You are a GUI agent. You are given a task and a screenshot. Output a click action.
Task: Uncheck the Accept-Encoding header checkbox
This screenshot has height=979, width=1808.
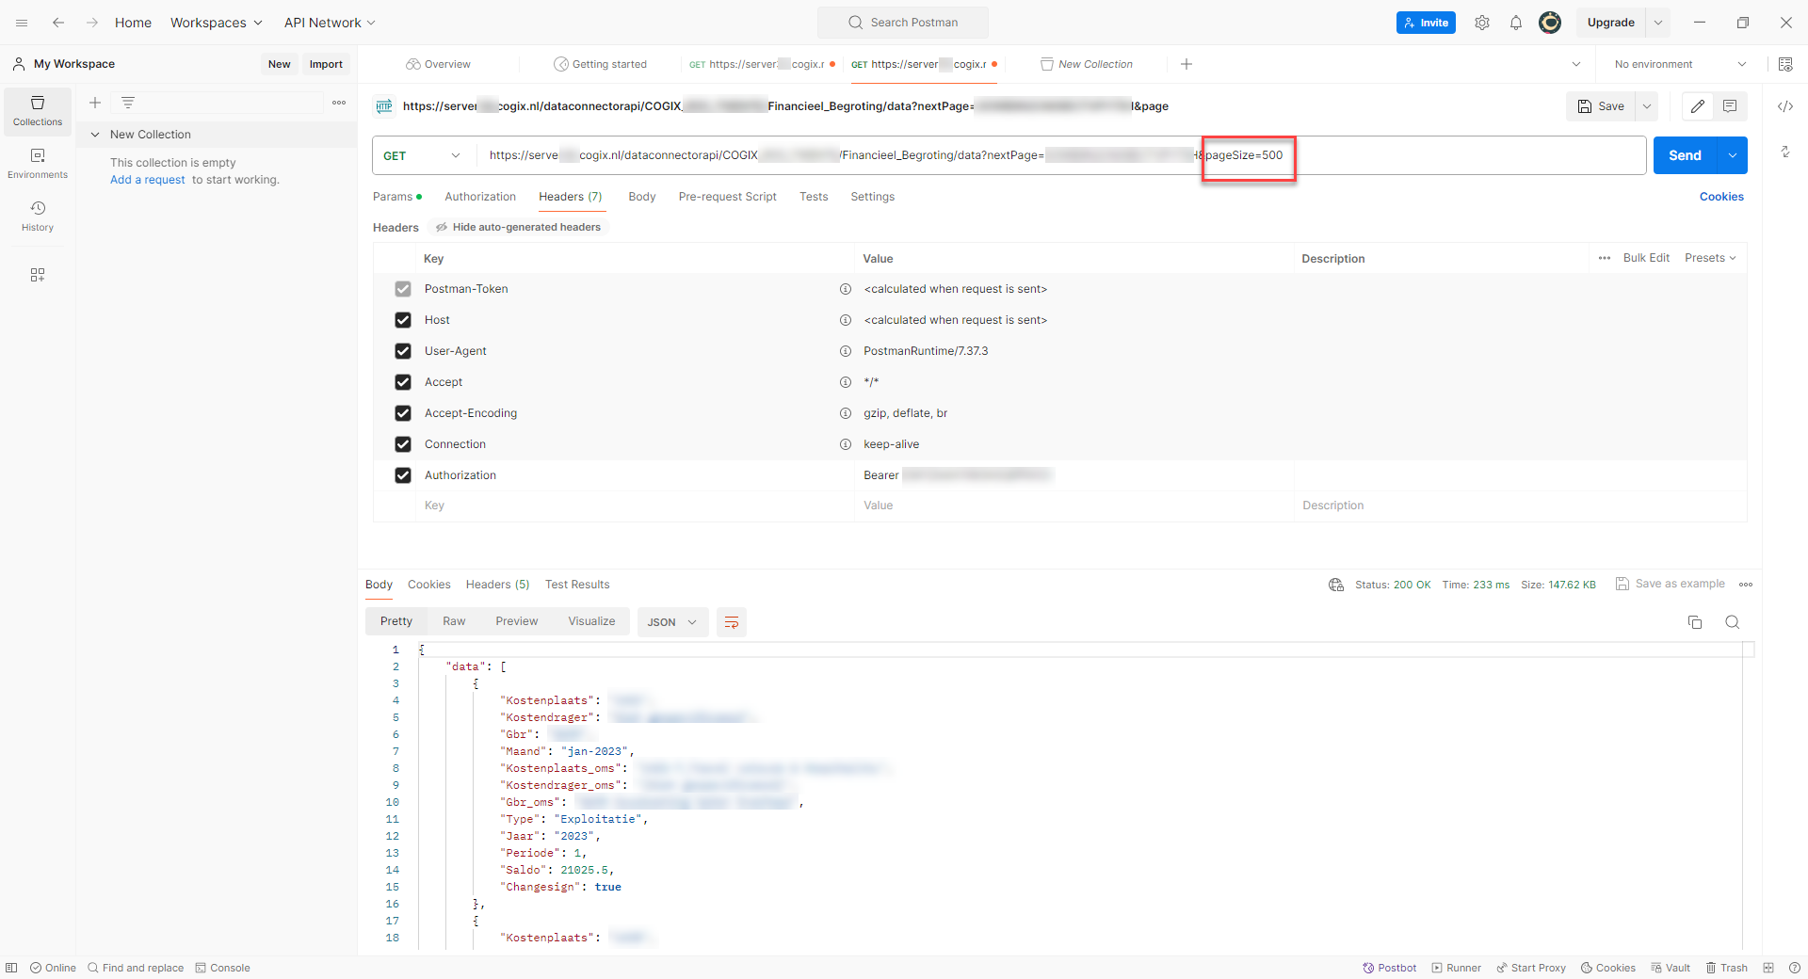click(403, 413)
